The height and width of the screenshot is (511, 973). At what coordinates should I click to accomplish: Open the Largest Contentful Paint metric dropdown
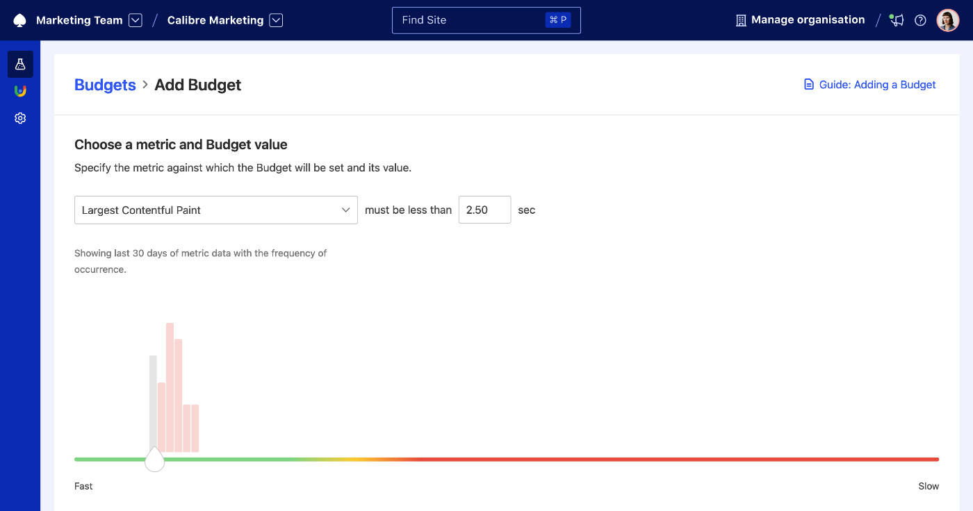point(215,209)
